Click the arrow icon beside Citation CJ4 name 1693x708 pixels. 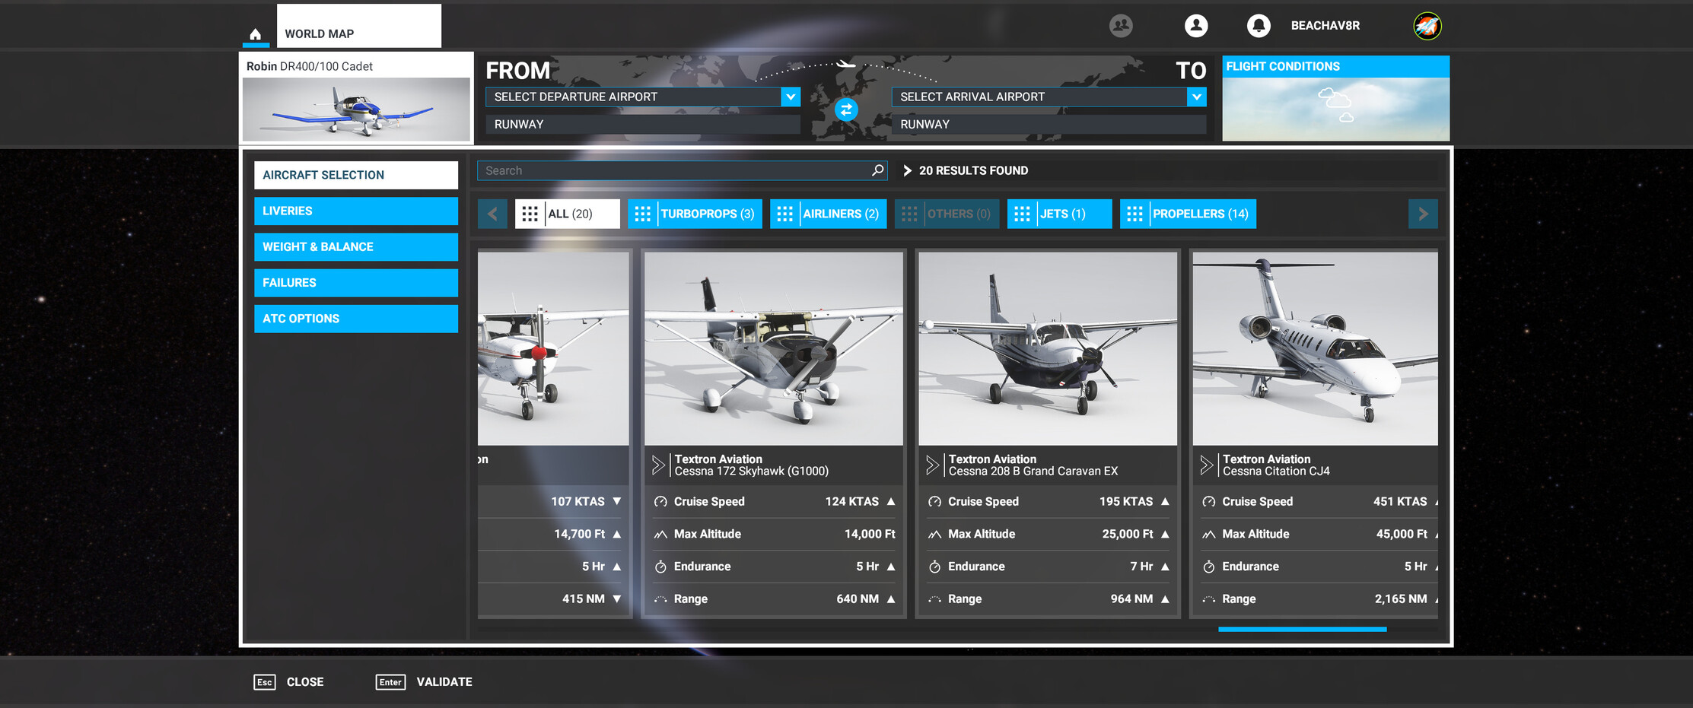click(x=1206, y=465)
